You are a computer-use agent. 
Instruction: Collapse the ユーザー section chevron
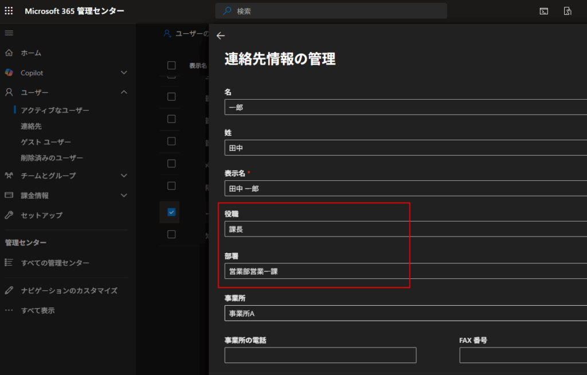124,92
